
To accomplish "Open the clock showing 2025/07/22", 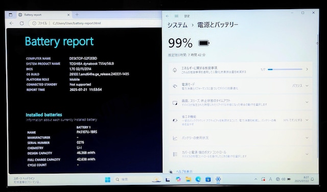I will [x=301, y=179].
